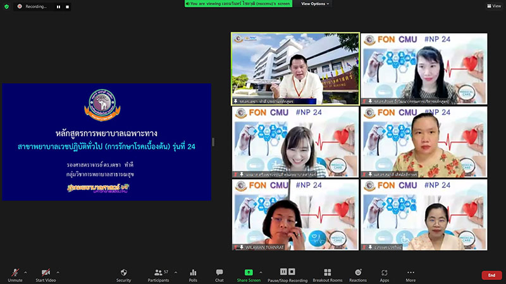
Task: Pause the recording from bottom toolbar
Action: (x=283, y=271)
